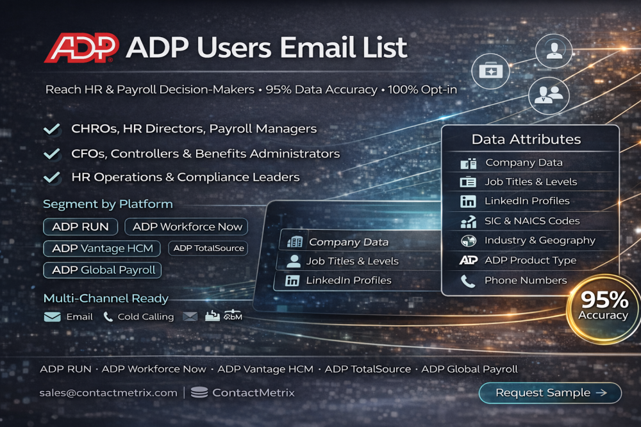
Task: Select the ADP RUN platform pill
Action: [81, 227]
